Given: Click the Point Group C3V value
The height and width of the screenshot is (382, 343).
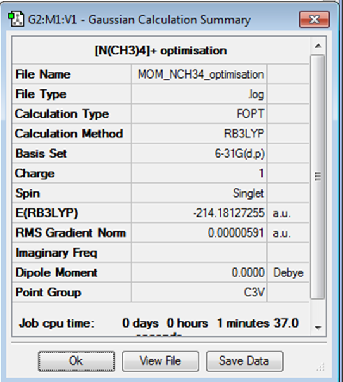Looking at the screenshot, I should click(199, 292).
